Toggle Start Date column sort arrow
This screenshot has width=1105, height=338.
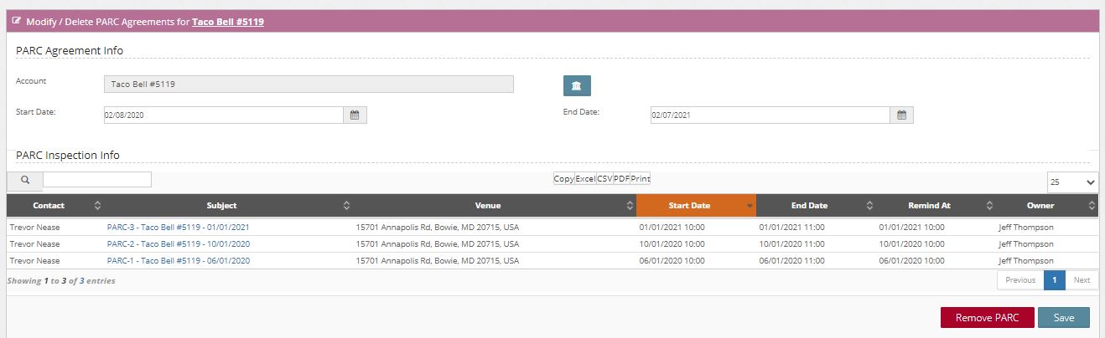(x=749, y=206)
